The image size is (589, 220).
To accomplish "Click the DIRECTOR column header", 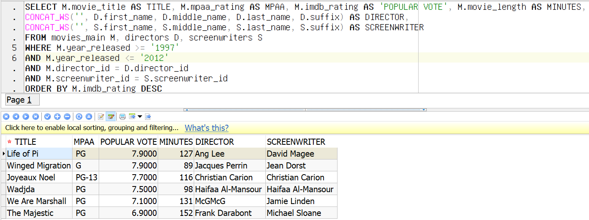I will (229, 142).
